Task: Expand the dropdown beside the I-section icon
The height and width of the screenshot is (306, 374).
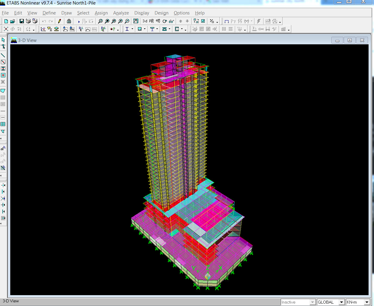Action: pyautogui.click(x=132, y=29)
